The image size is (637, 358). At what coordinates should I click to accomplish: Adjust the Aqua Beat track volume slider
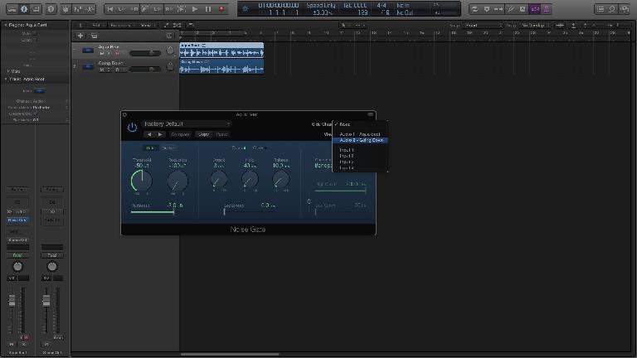coord(144,53)
